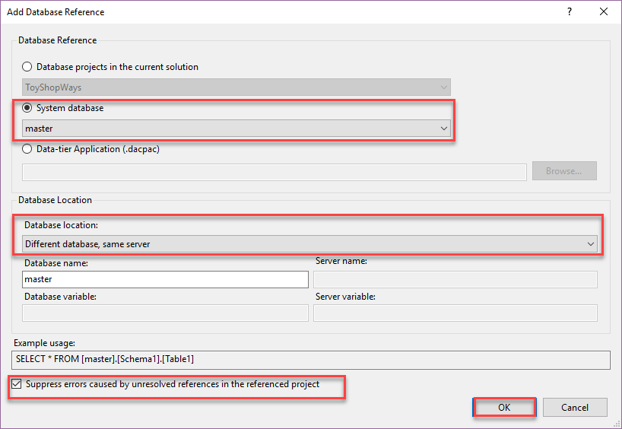
Task: Click the dropdown arrow of Database location
Action: click(590, 244)
